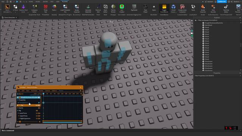
Task: Toggle visibility eye for LowerTorso track
Action: 37,113
